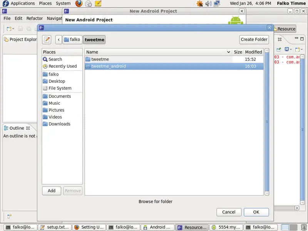
Task: Launch Firefox from the top panel
Action: 79,3
